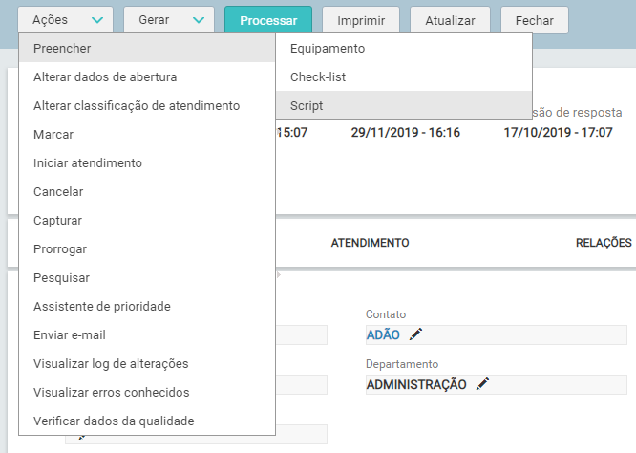
Task: Select Check-list in the submenu
Action: click(x=404, y=77)
